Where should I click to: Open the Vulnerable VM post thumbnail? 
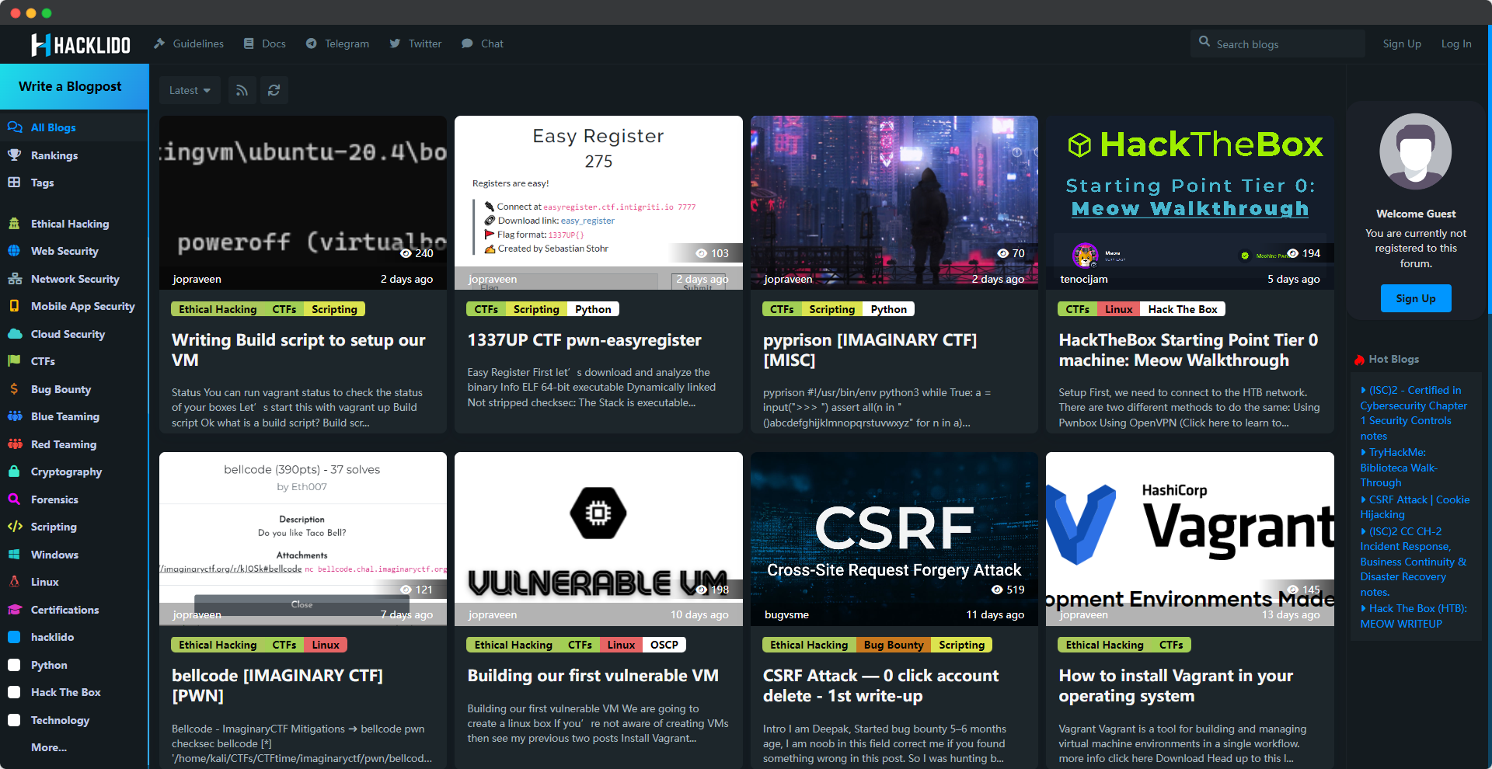pyautogui.click(x=598, y=539)
